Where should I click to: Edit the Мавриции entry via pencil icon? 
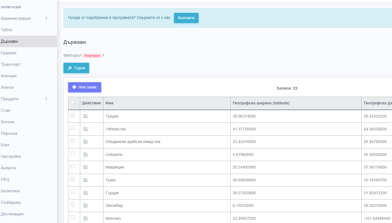86,167
